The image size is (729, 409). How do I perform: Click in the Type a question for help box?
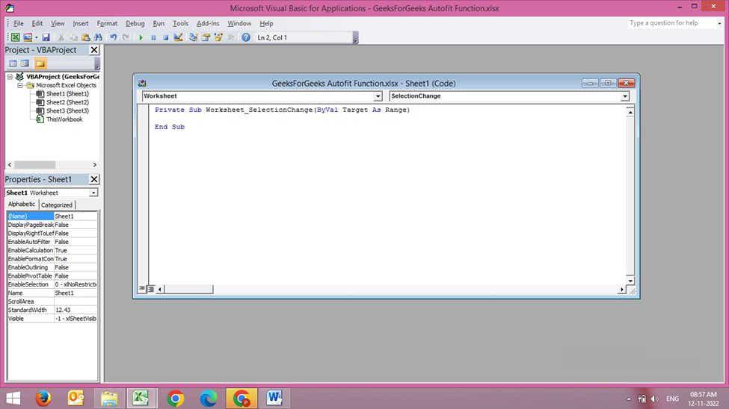click(x=671, y=23)
